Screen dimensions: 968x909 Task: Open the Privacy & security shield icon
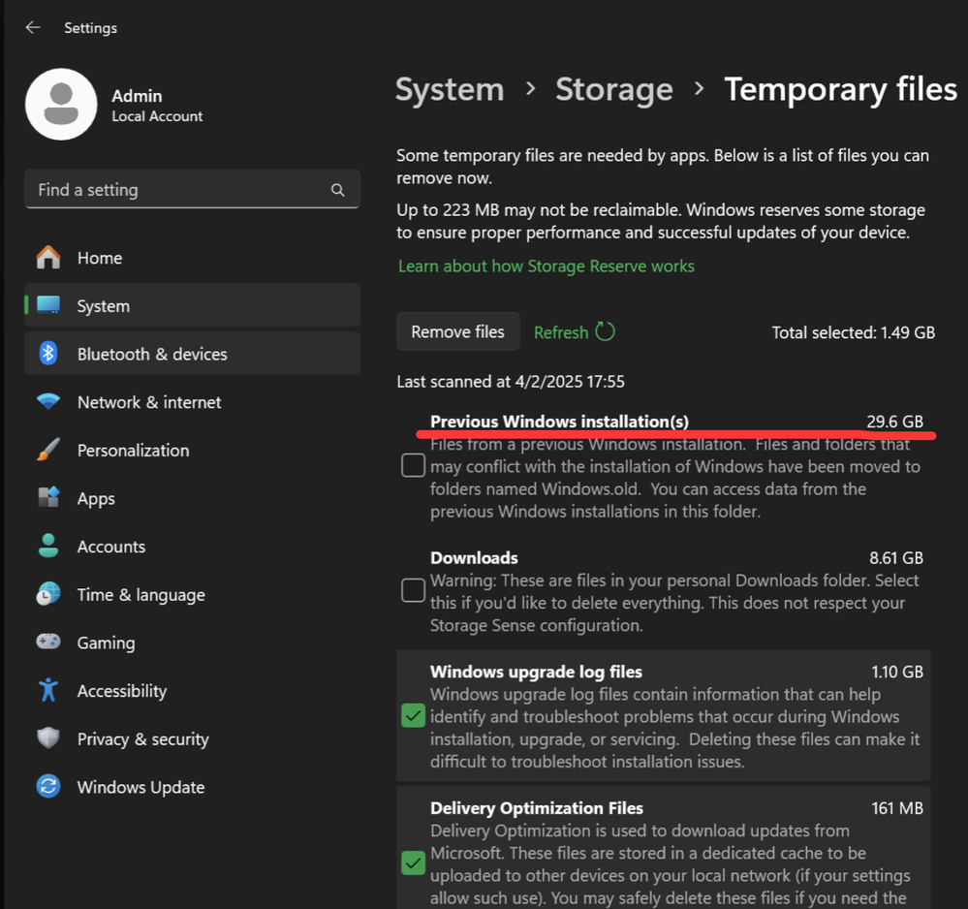pyautogui.click(x=48, y=739)
